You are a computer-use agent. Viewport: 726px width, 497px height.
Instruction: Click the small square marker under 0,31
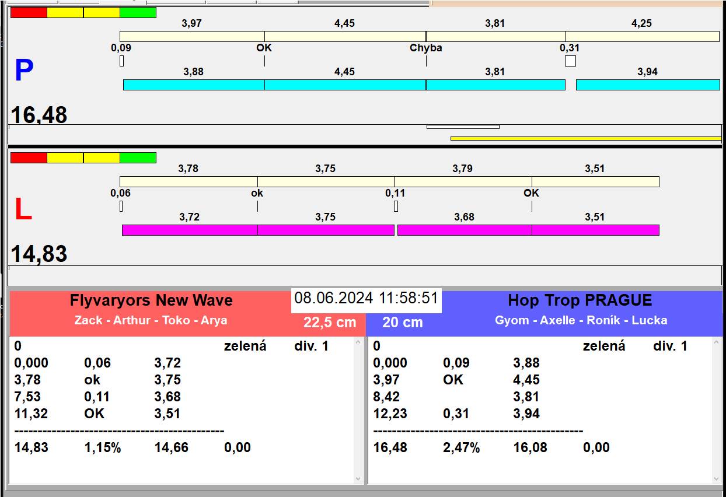570,61
